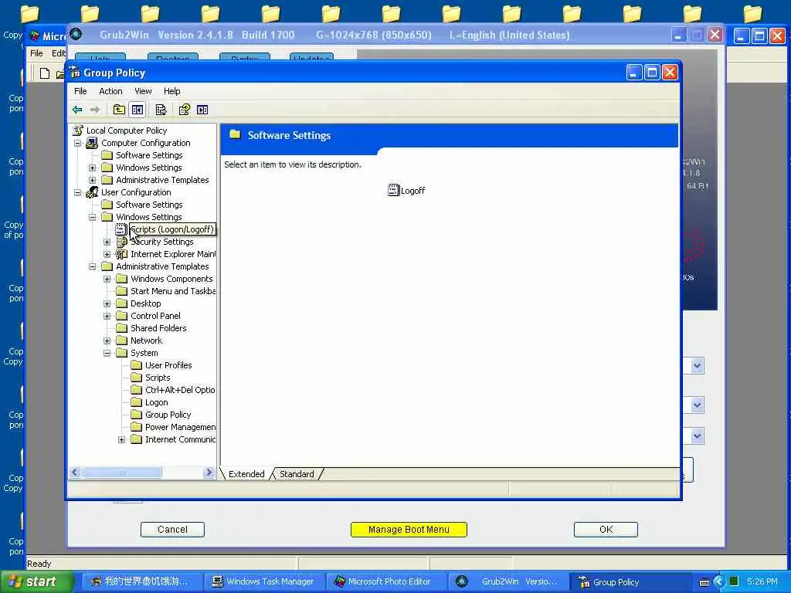
Task: Select the Local Computer Policy root icon
Action: coord(78,130)
